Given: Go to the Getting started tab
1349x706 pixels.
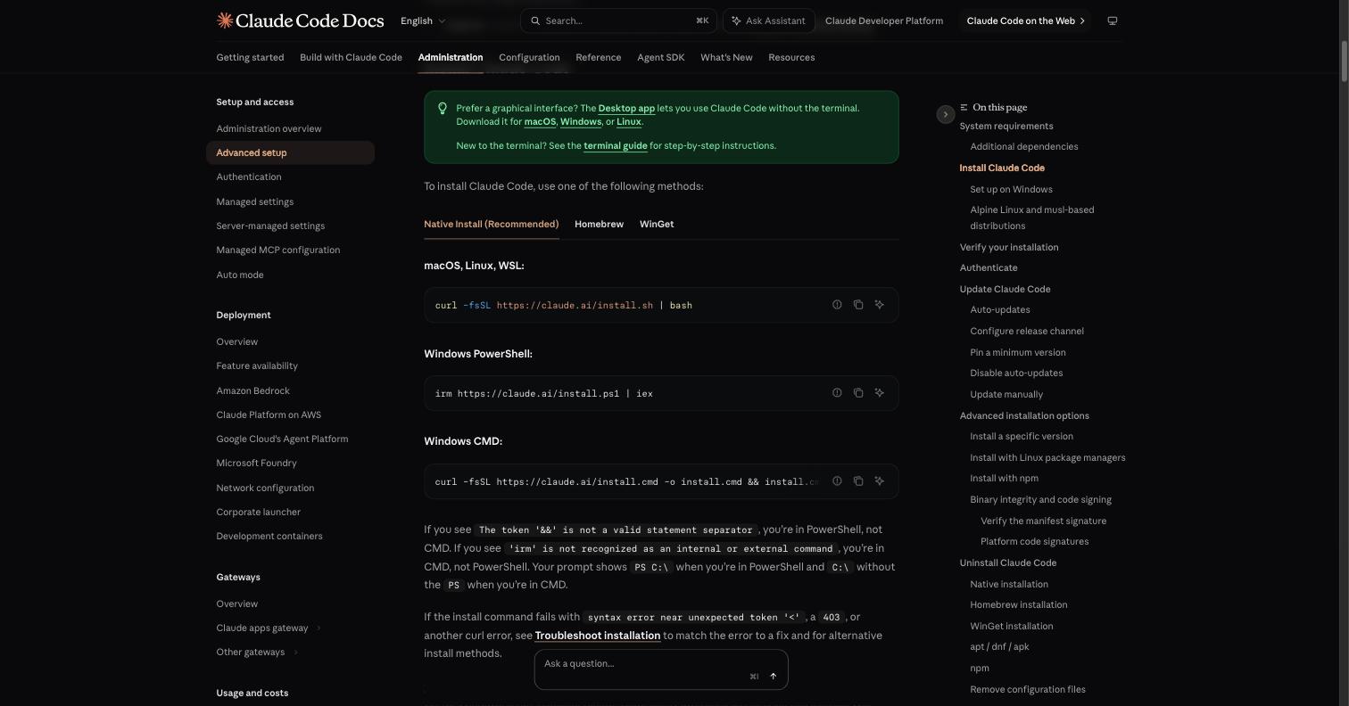Looking at the screenshot, I should coord(250,57).
